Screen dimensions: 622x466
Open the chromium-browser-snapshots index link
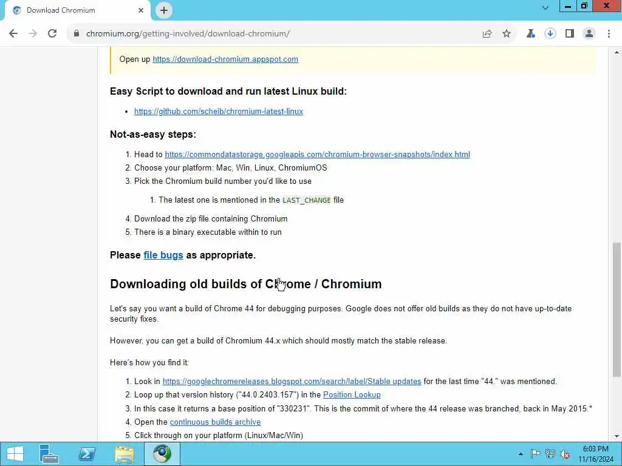317,155
